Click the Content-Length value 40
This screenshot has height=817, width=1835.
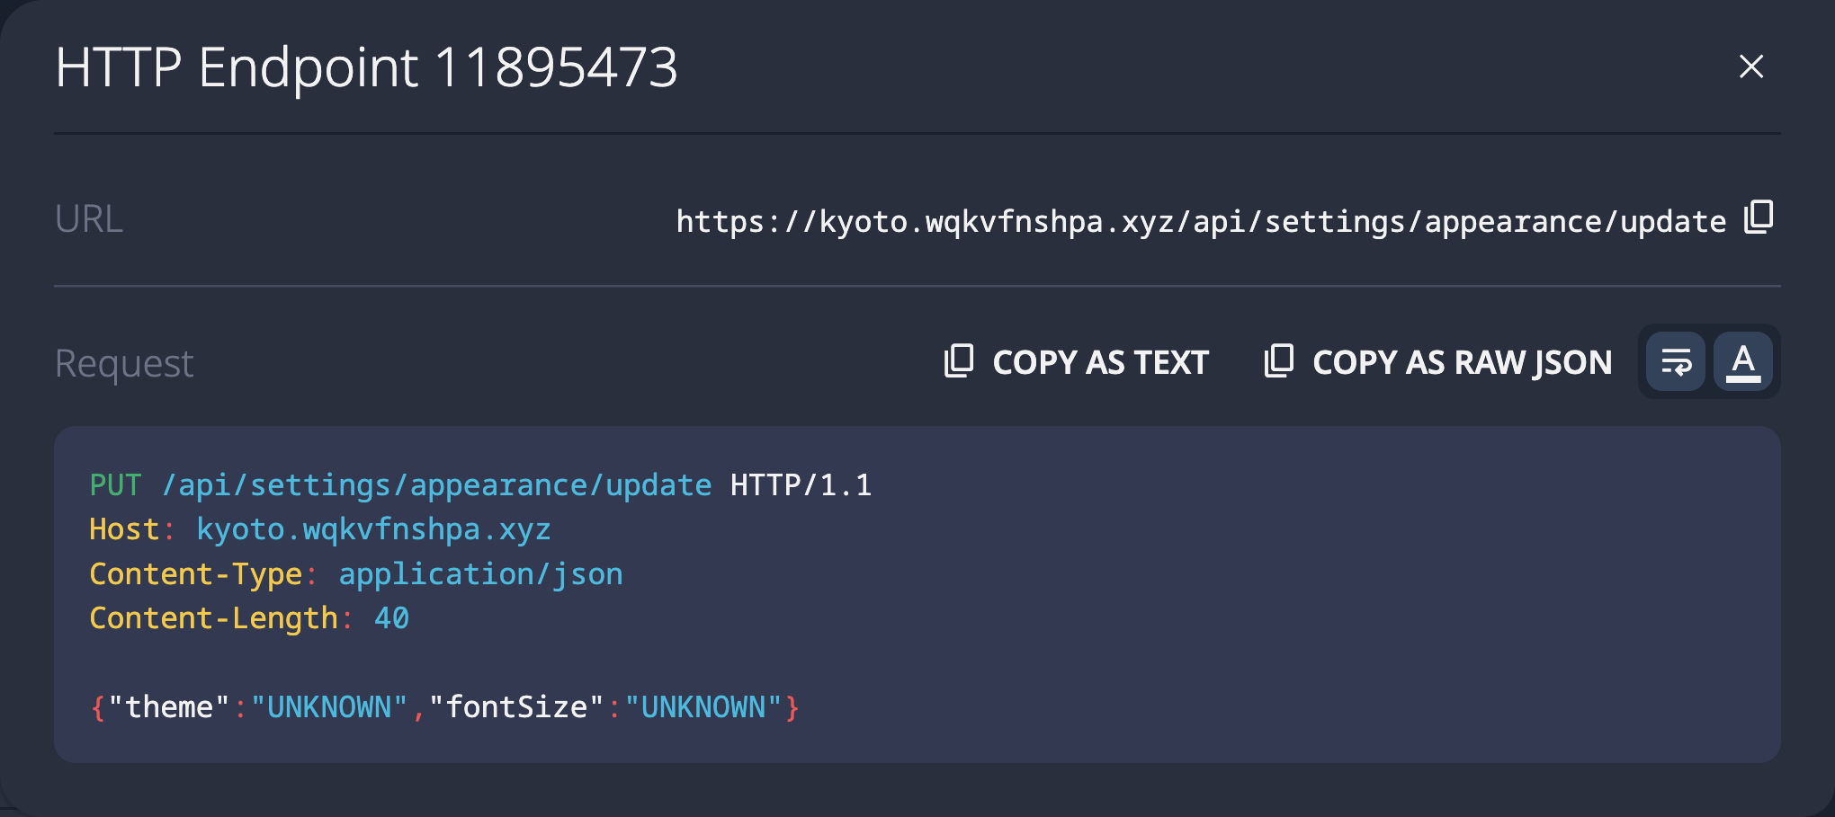(391, 618)
